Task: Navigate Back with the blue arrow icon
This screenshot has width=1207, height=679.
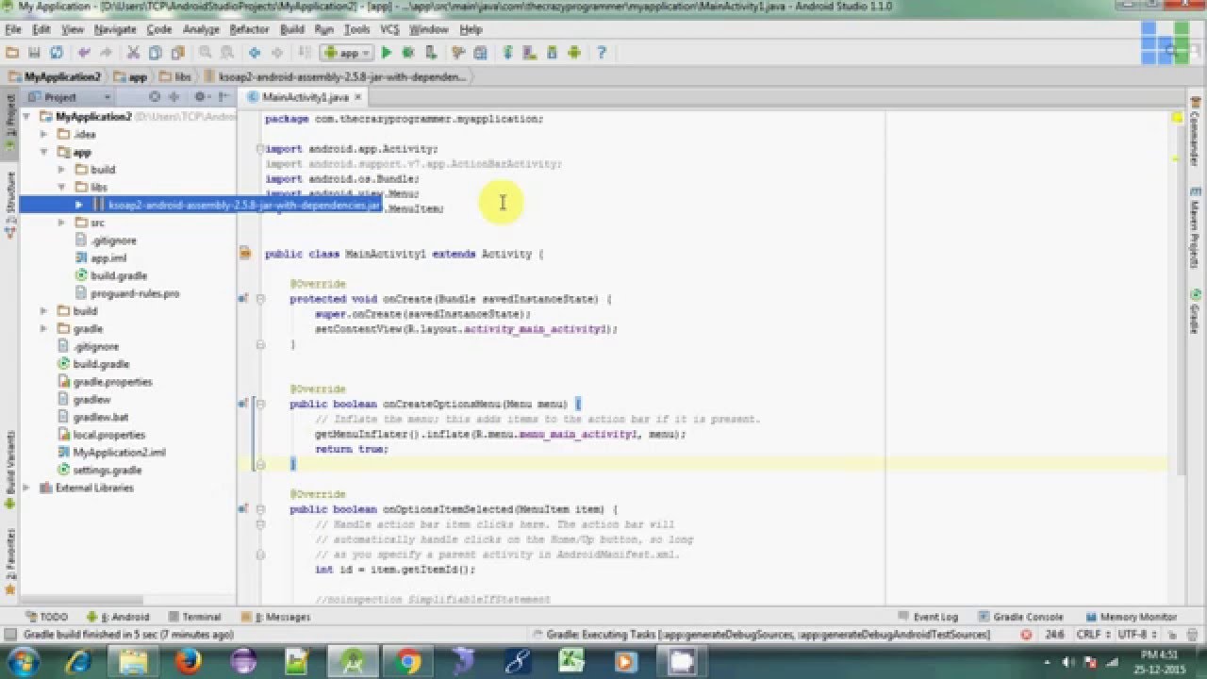Action: point(255,53)
